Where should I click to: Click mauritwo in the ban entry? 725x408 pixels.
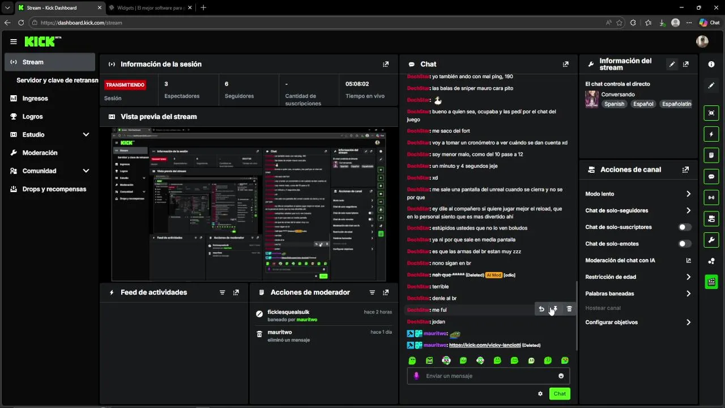click(306, 320)
